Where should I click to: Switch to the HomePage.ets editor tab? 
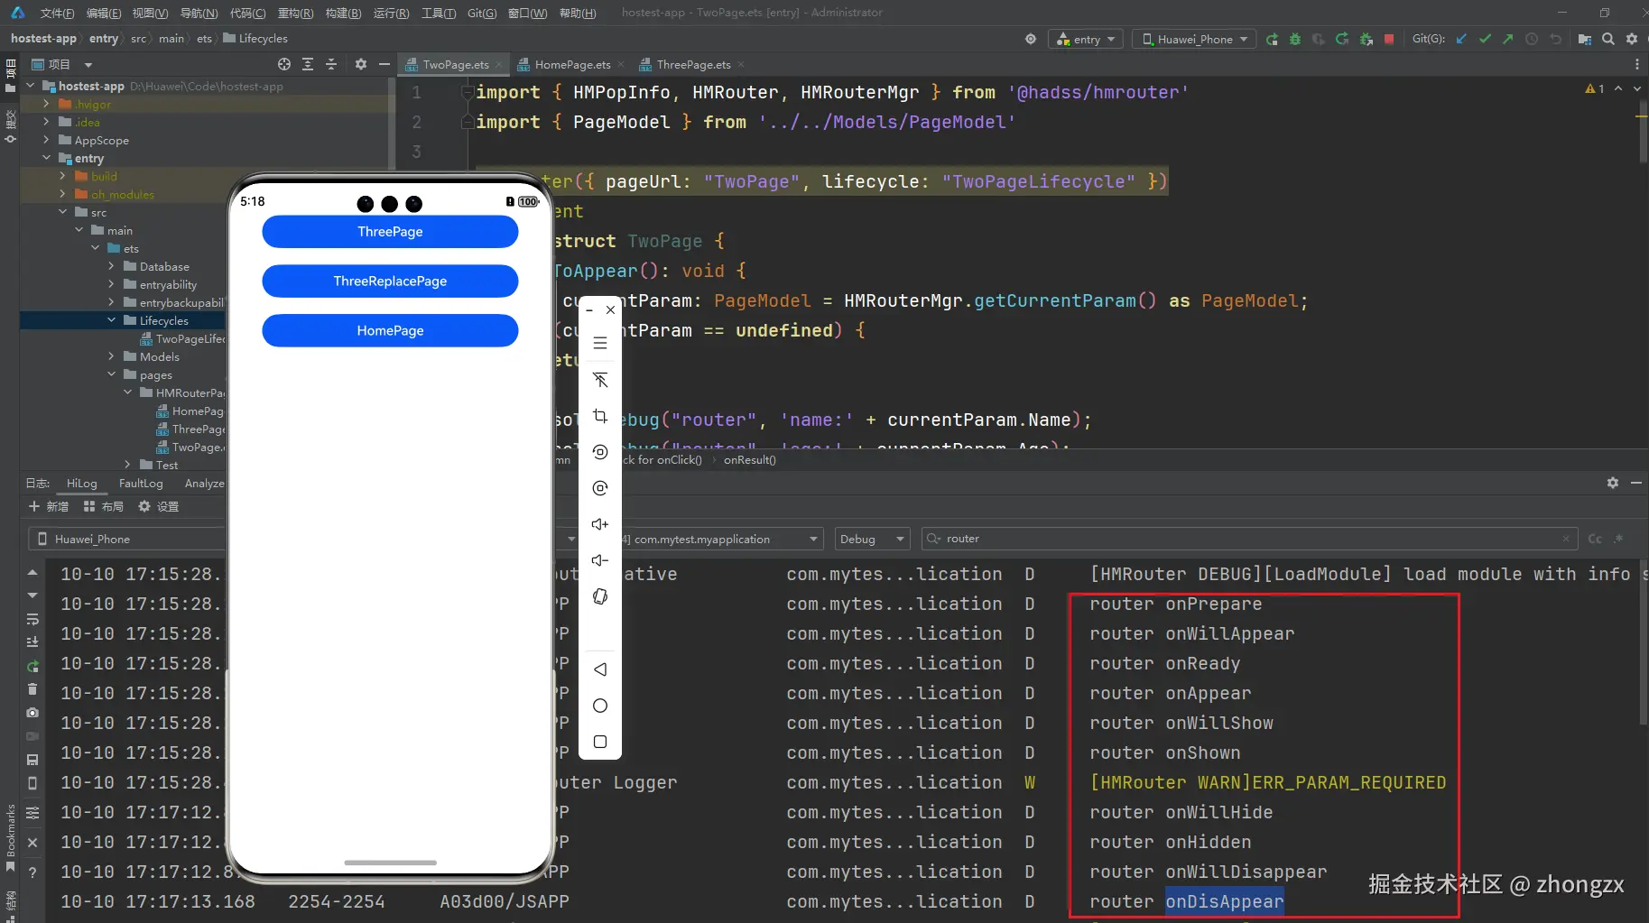point(571,64)
